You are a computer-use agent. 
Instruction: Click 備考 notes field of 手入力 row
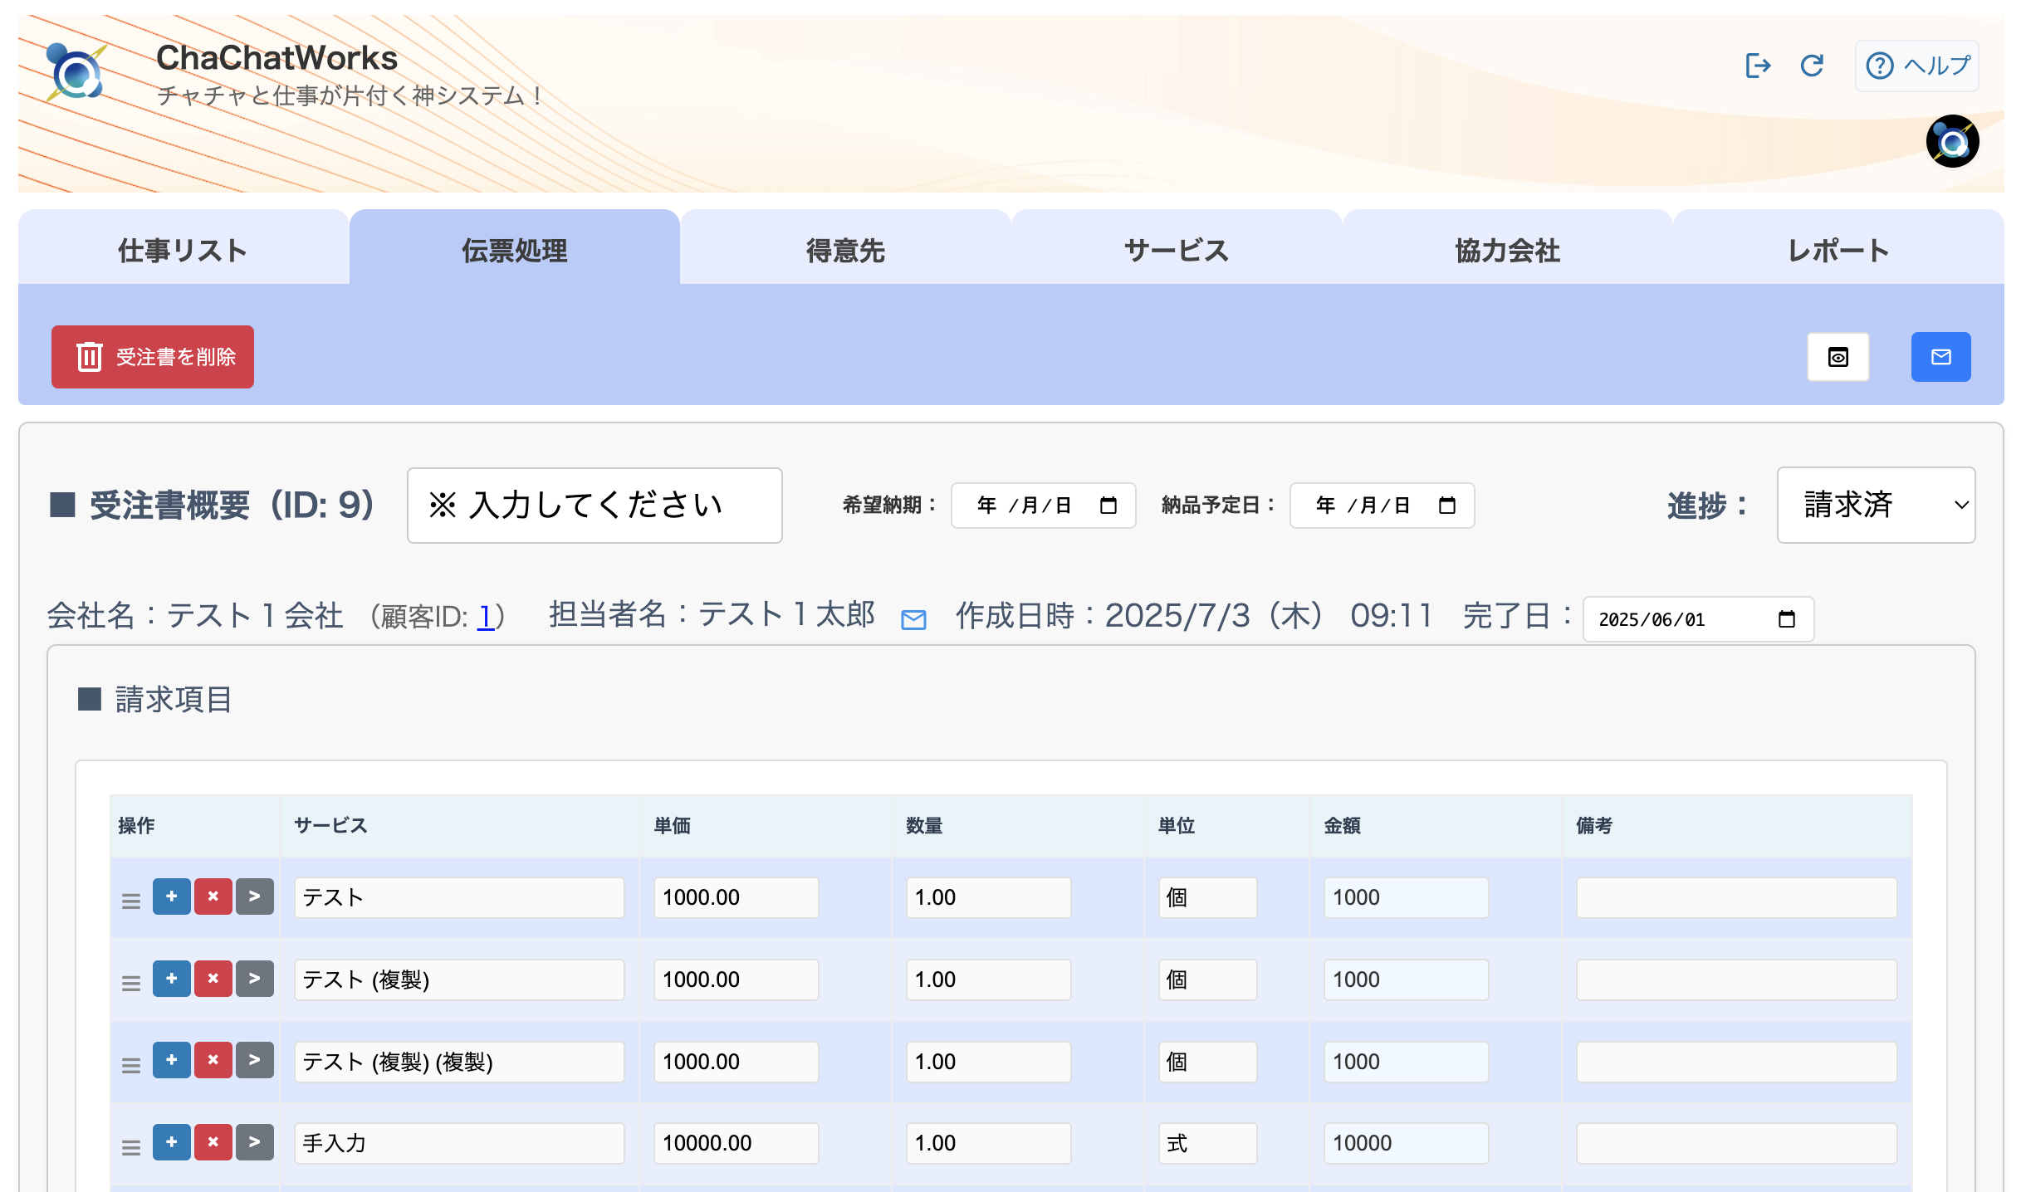click(x=1737, y=1143)
